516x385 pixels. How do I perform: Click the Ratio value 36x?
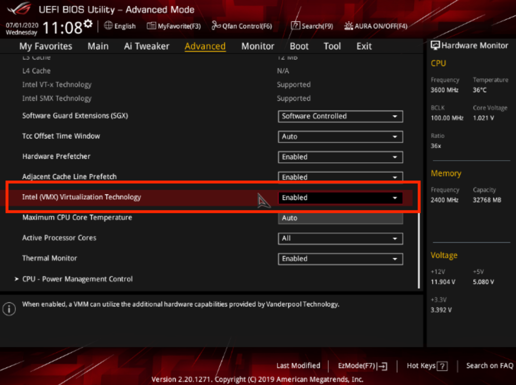436,146
